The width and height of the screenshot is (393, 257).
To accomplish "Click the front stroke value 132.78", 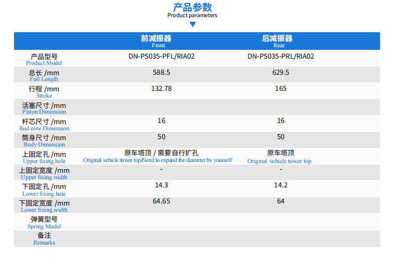I will pos(161,88).
